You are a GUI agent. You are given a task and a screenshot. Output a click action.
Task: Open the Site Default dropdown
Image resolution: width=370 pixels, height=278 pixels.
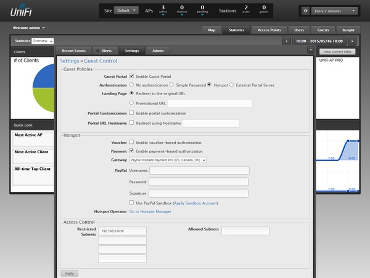[126, 11]
